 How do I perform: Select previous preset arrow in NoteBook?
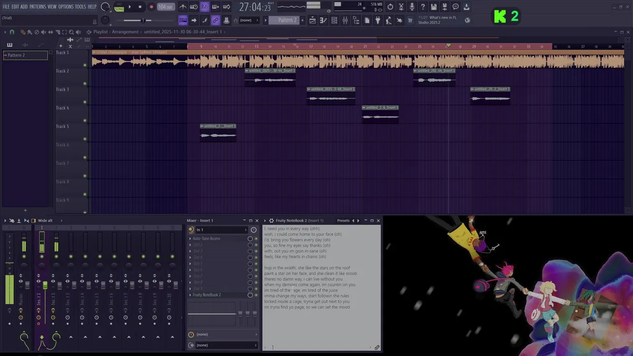pyautogui.click(x=353, y=221)
